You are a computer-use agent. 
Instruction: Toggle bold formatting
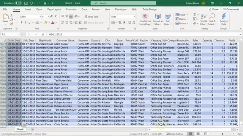(x=21, y=23)
